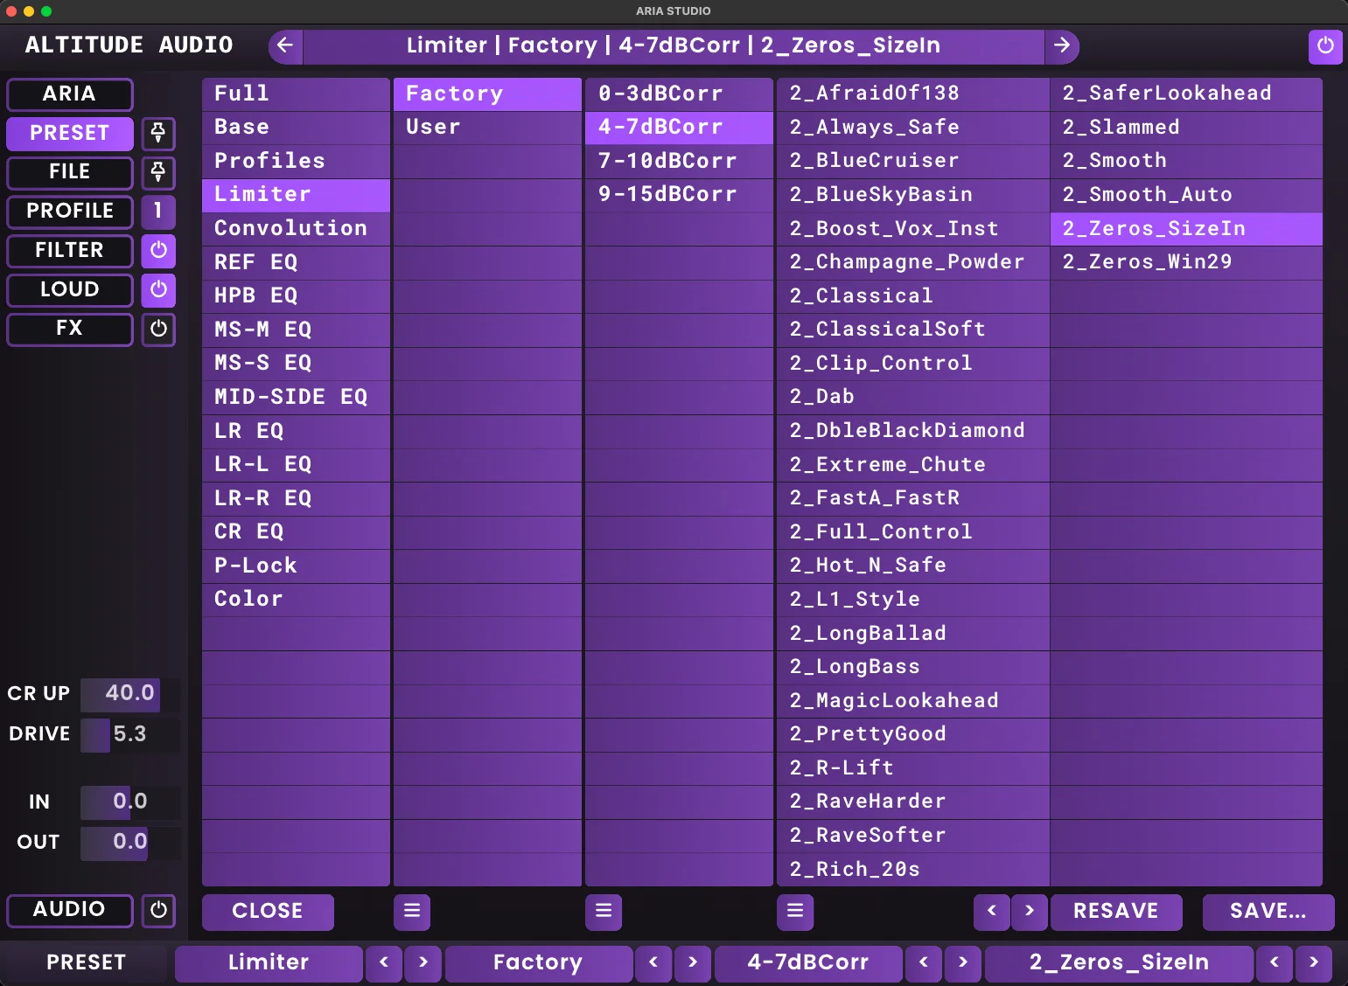This screenshot has height=986, width=1348.
Task: Open the hamburger menu under the 4-7dBCorr column
Action: click(604, 912)
